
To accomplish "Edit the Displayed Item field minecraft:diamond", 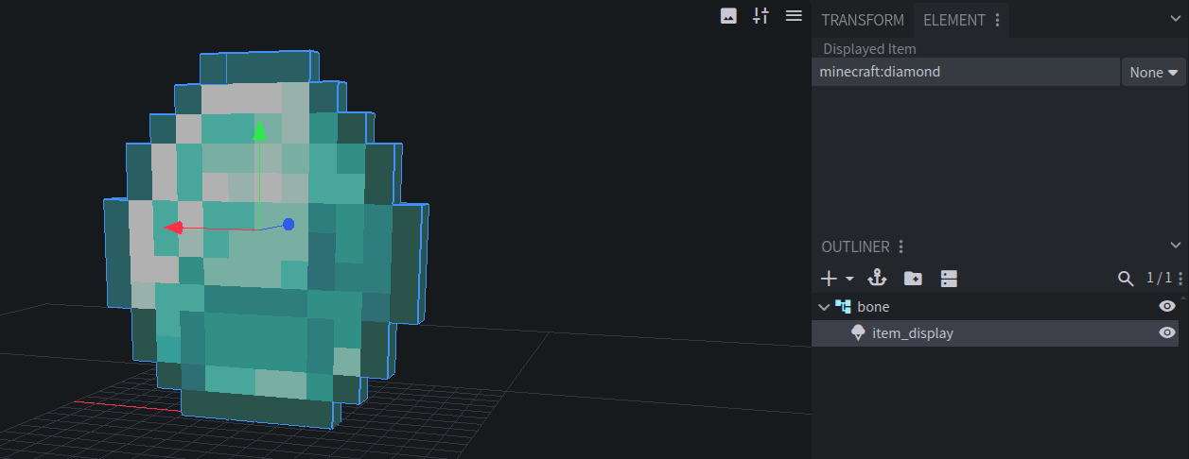I will coord(965,72).
